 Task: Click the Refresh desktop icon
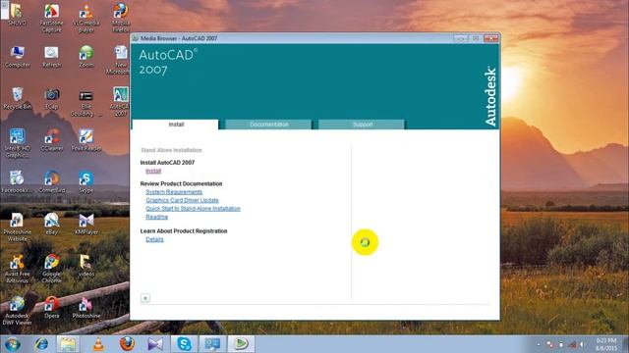[x=51, y=57]
